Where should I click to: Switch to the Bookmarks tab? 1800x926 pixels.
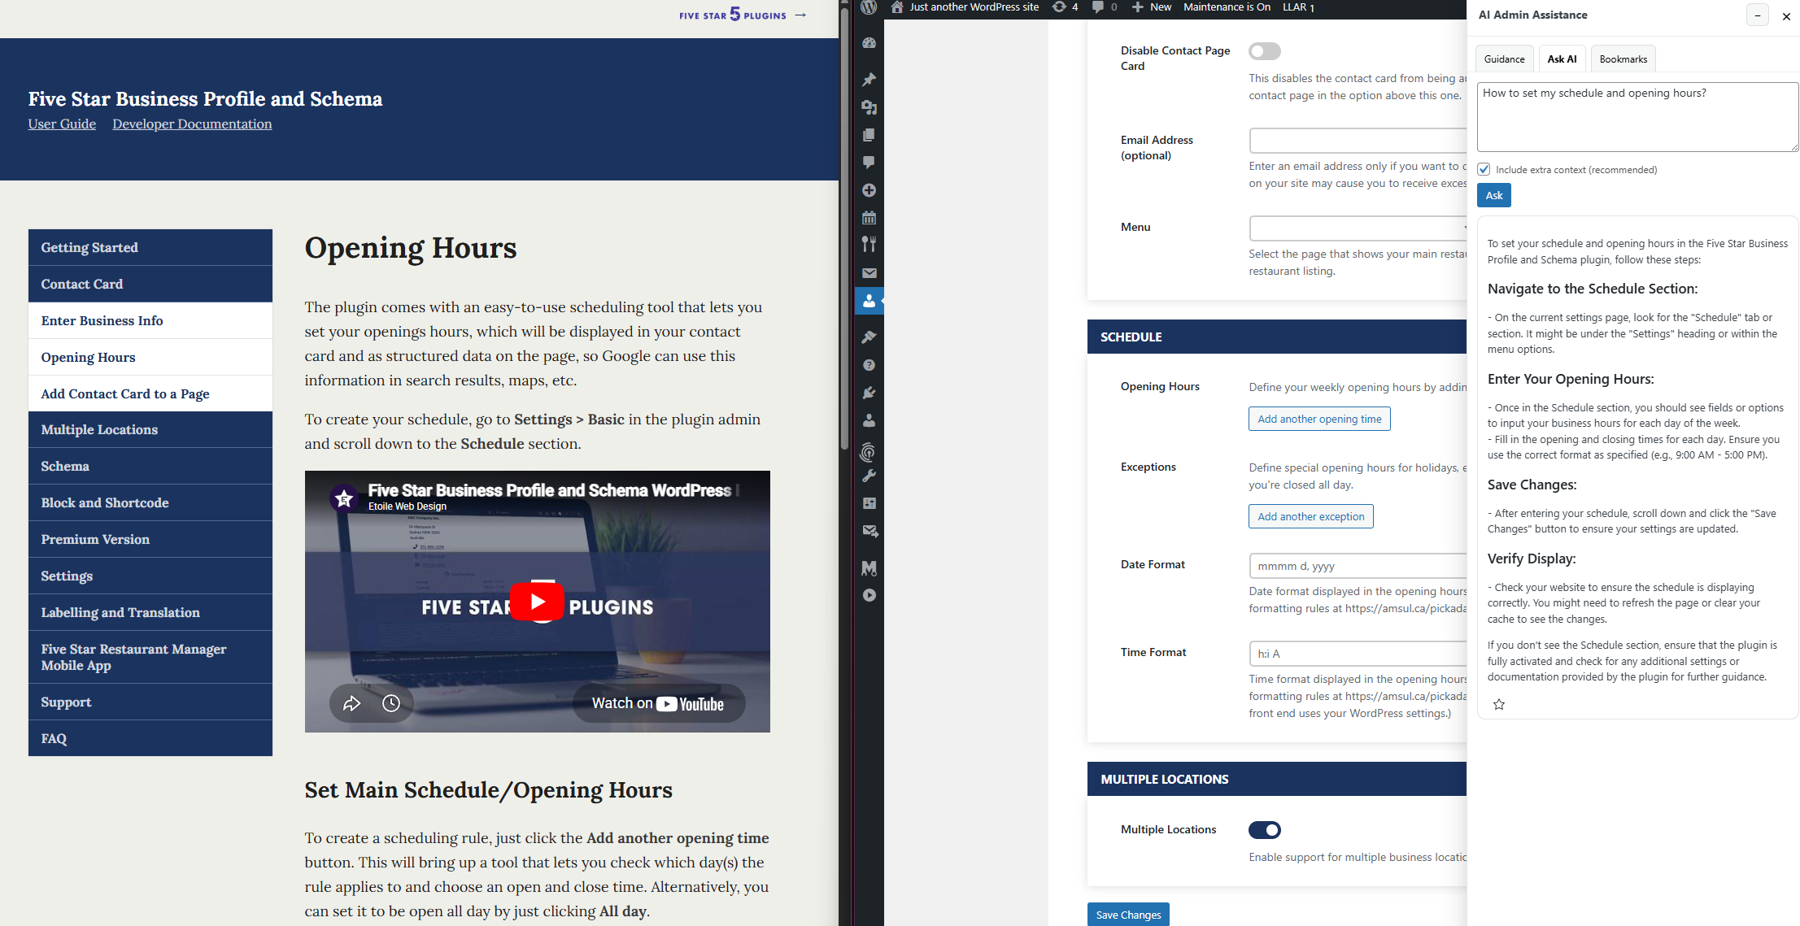1623,59
